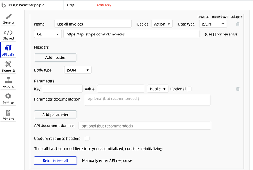This screenshot has height=170, width=253.
Task: Open the Help menu
Action: click(x=71, y=5)
